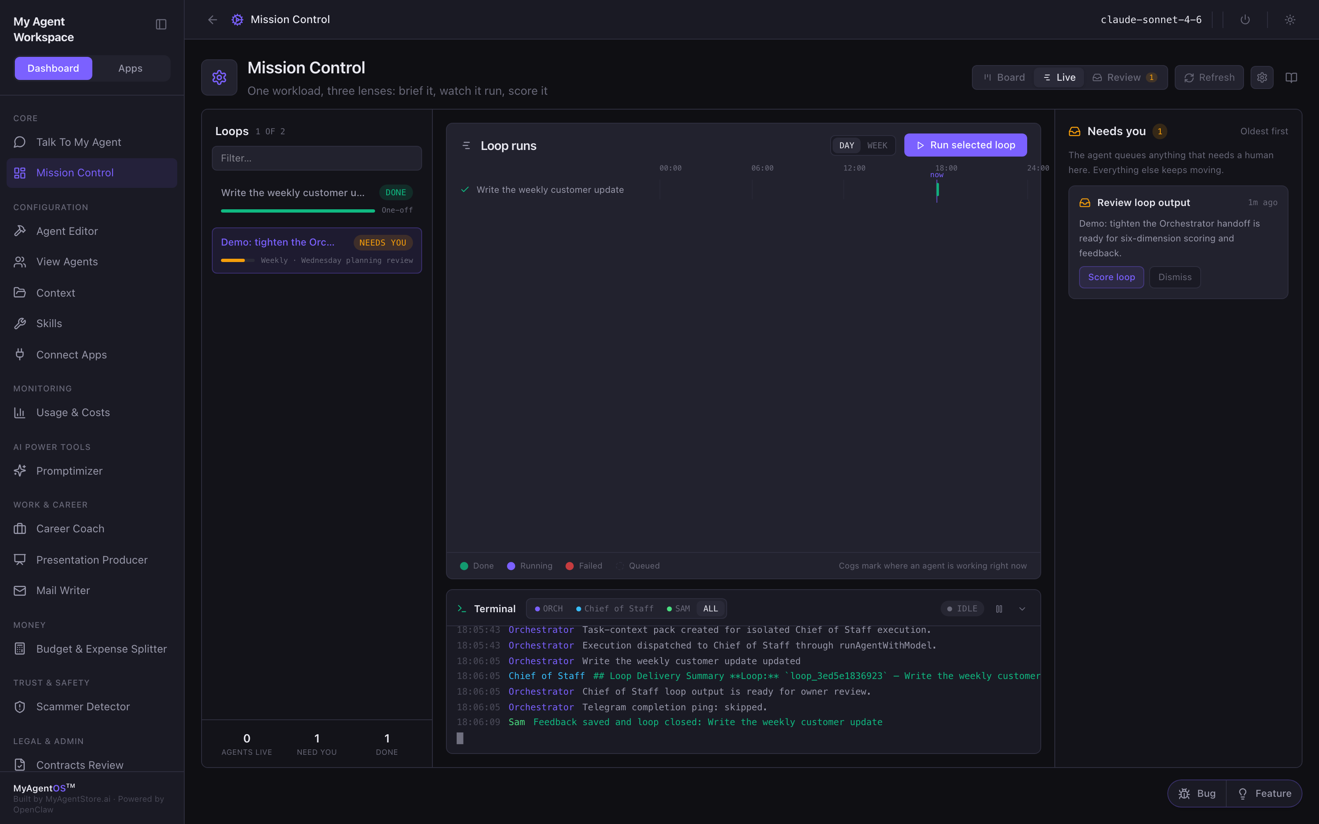
Task: Click the Sam Feedback saved log line
Action: [669, 722]
